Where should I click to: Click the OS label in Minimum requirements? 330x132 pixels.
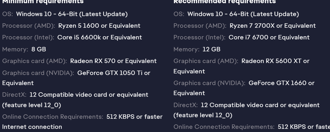tap(8, 14)
